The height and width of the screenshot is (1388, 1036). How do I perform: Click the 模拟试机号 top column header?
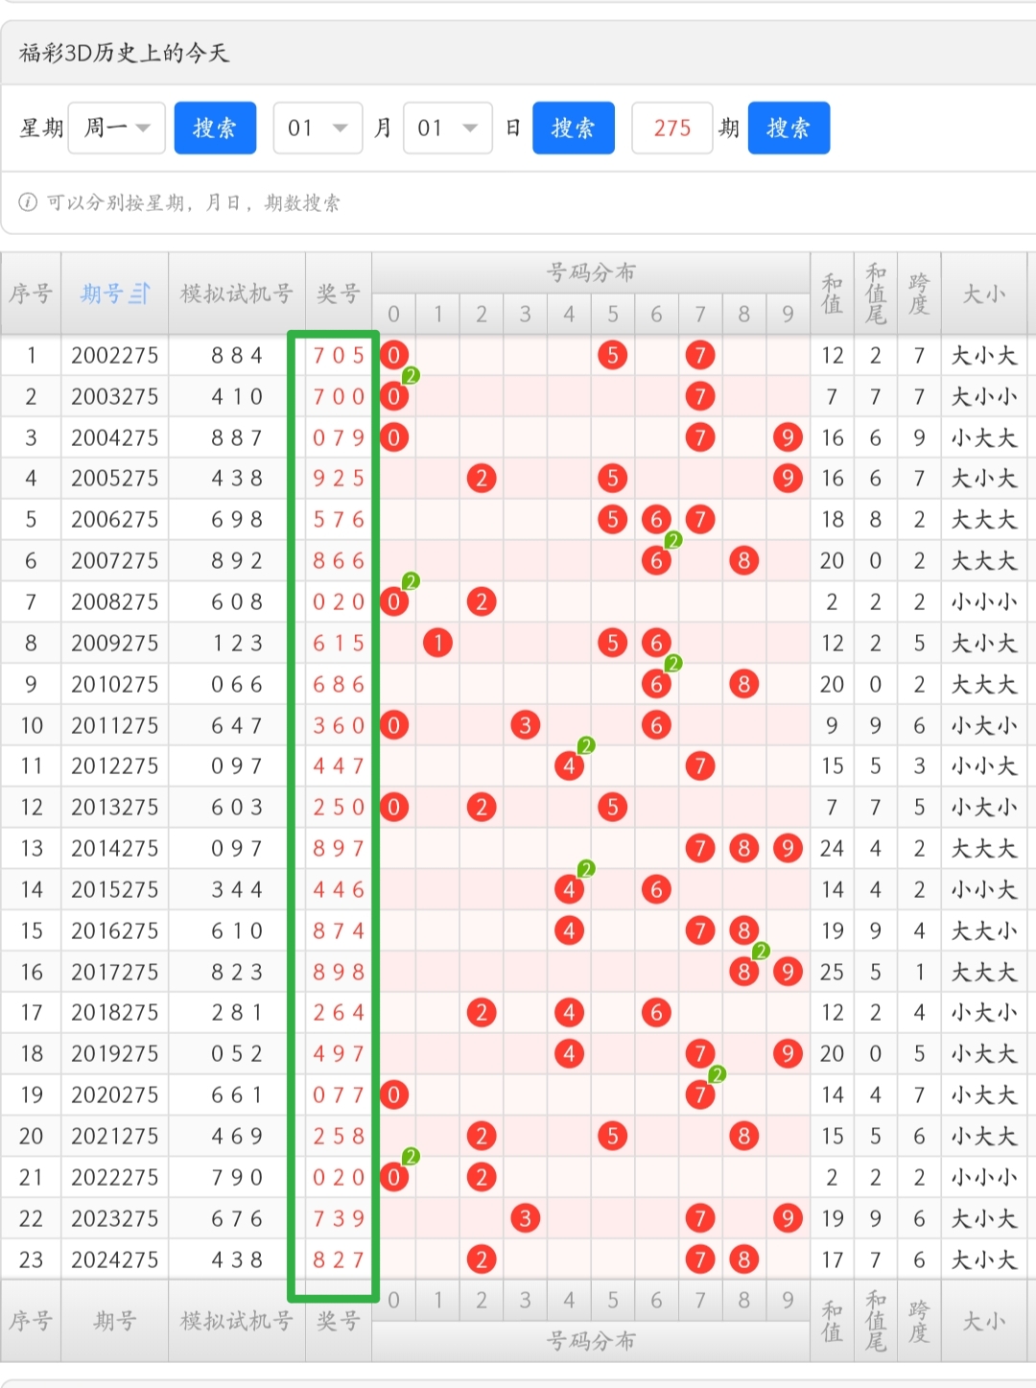tap(236, 294)
